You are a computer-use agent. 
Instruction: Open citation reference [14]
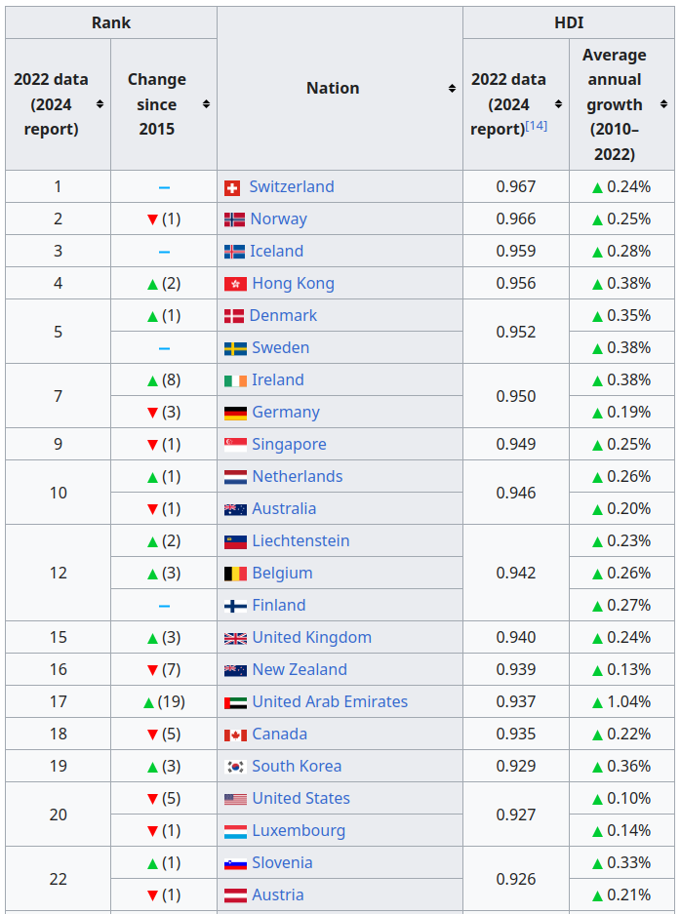point(537,125)
